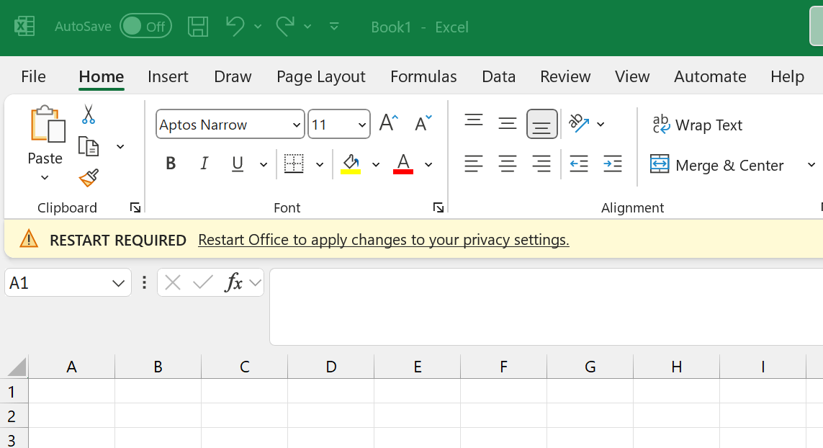
Task: Set Middle Align for cell
Action: click(507, 123)
